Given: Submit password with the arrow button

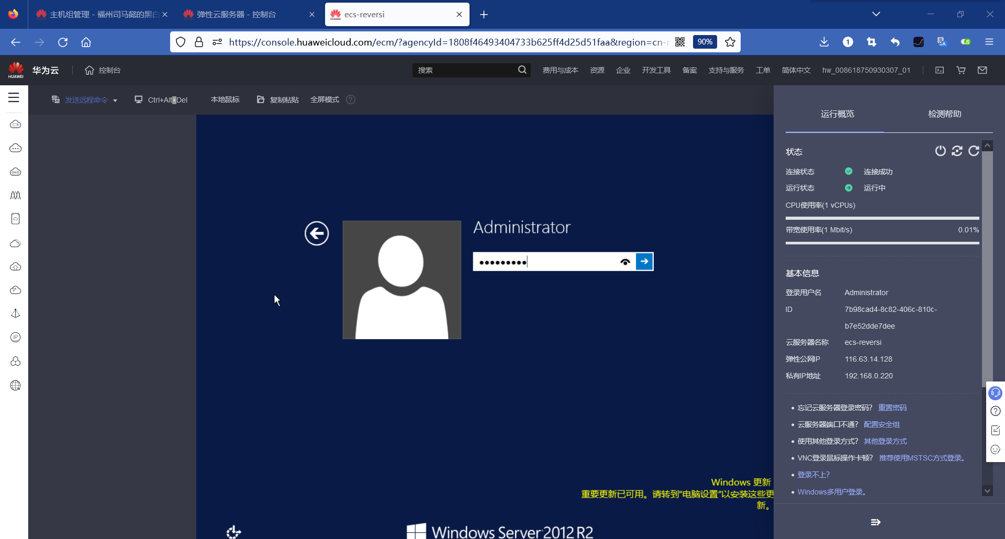Looking at the screenshot, I should 644,262.
